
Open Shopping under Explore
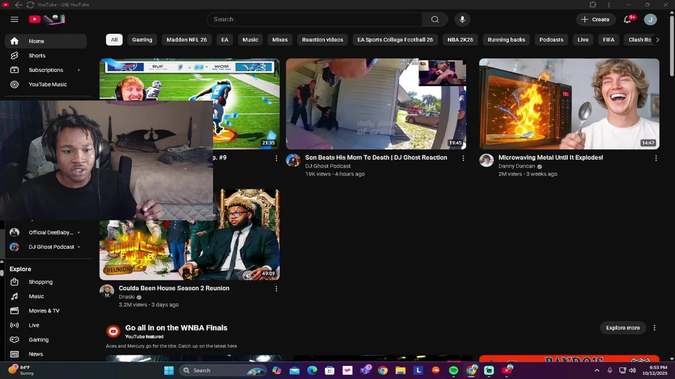[x=46, y=282]
